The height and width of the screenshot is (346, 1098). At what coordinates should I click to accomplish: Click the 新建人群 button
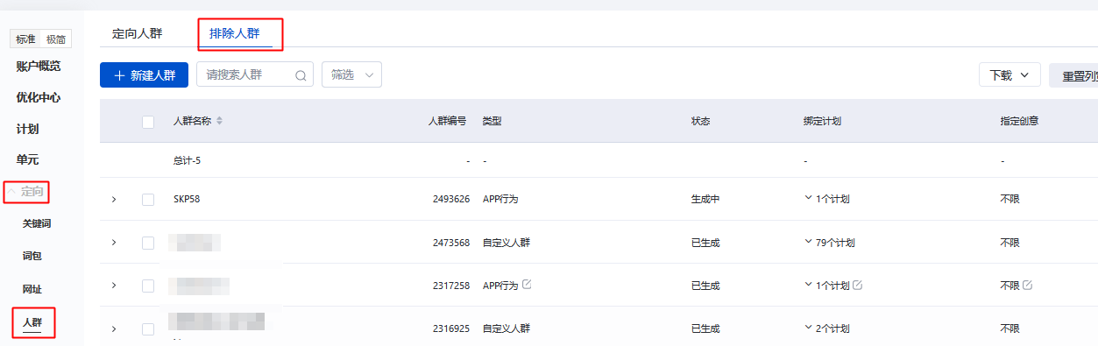(x=145, y=75)
